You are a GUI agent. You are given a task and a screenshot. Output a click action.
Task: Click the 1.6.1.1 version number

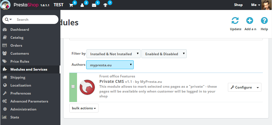pos(45,5)
